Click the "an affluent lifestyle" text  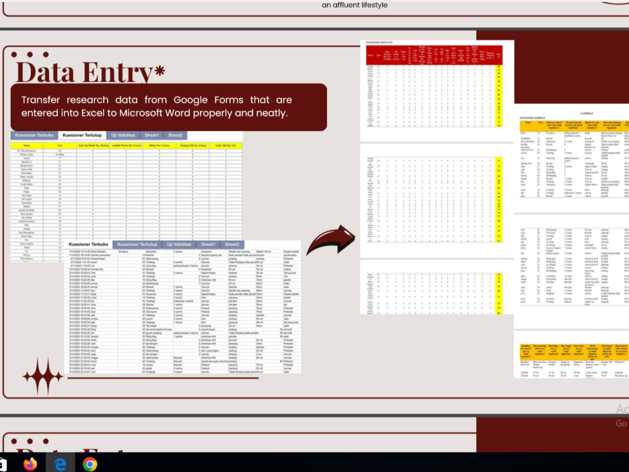[355, 5]
